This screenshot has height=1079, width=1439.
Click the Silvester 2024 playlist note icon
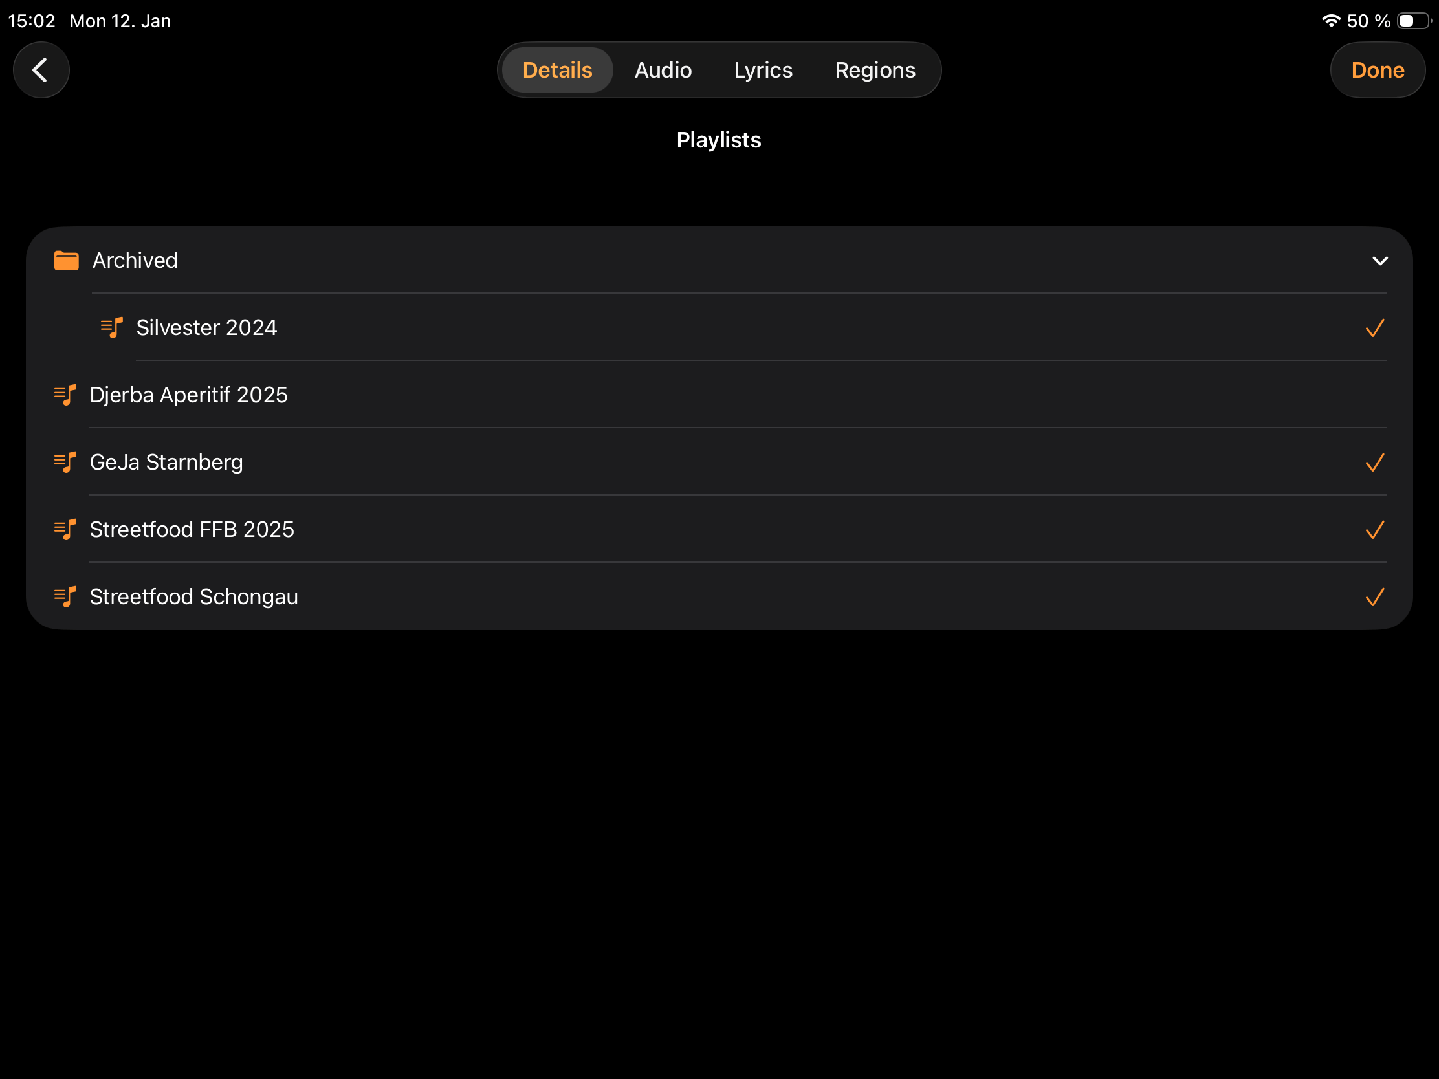point(111,328)
